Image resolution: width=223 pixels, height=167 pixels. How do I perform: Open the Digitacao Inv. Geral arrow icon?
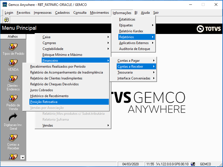pos(13,117)
